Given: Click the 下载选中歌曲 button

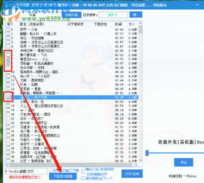Looking at the screenshot, I should 63,176.
